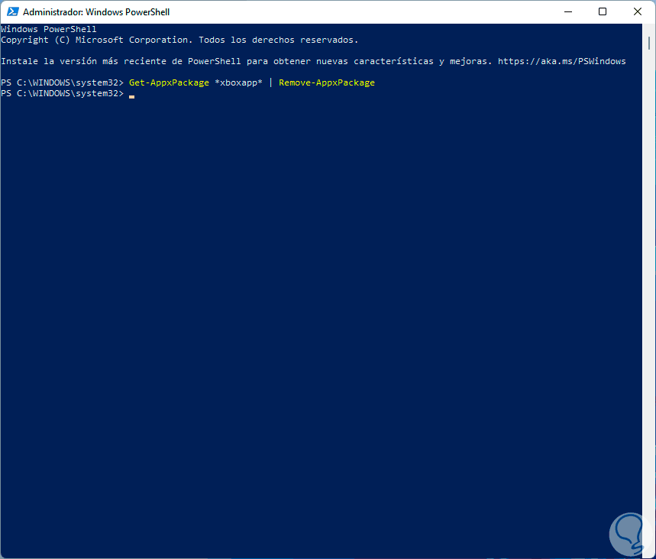Close the Administrador PowerShell window

pyautogui.click(x=637, y=11)
